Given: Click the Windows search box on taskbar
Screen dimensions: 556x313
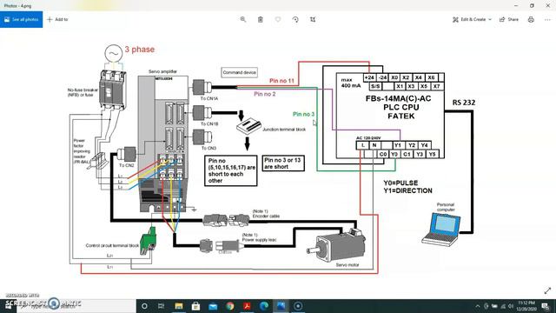Looking at the screenshot, I should (76, 306).
